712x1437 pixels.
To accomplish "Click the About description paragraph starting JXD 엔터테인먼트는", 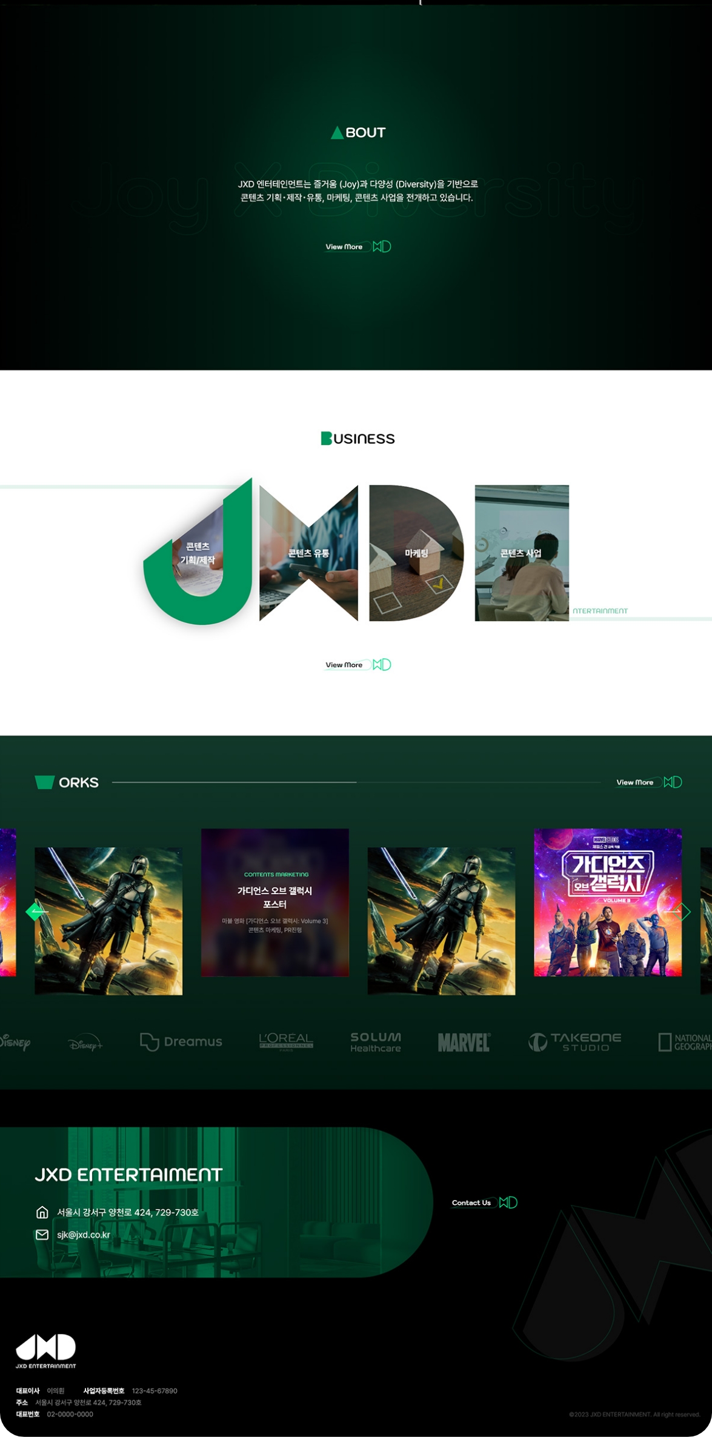I will [x=358, y=191].
